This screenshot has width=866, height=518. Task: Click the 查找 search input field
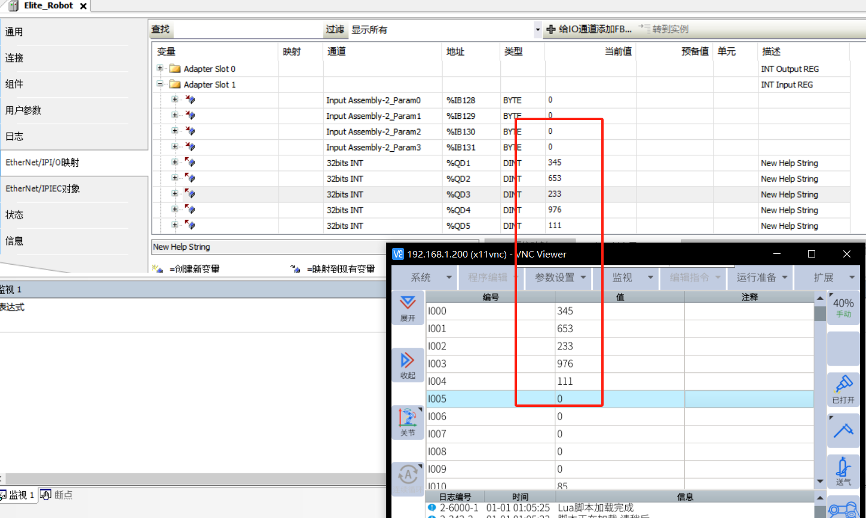[247, 29]
